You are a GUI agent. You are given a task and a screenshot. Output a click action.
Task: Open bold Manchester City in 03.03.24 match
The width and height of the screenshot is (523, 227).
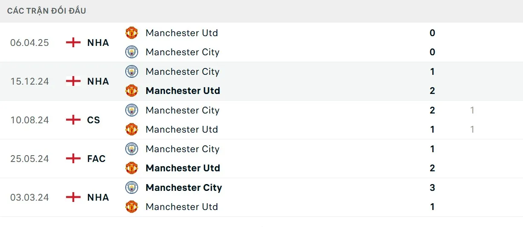pyautogui.click(x=184, y=187)
